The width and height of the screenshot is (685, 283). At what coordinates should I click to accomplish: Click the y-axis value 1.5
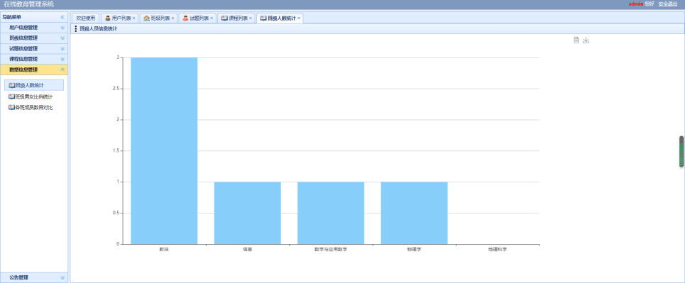(x=116, y=150)
